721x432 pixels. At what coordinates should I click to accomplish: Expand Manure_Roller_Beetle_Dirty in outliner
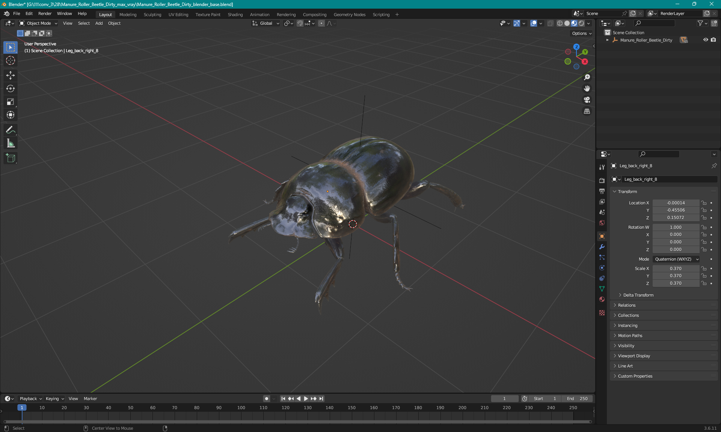608,40
